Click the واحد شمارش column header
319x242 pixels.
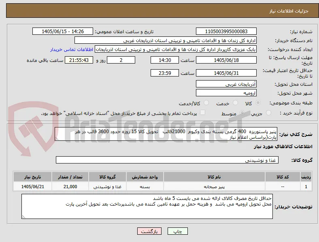pos(145,177)
